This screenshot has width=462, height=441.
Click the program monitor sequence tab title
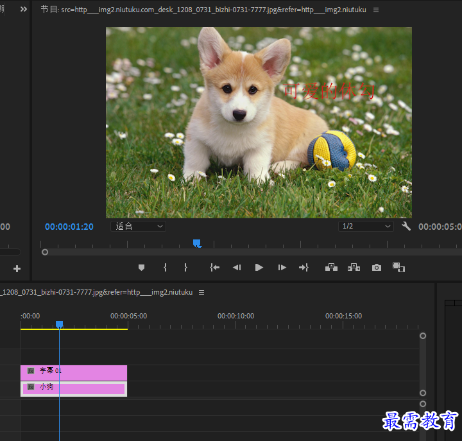(203, 10)
